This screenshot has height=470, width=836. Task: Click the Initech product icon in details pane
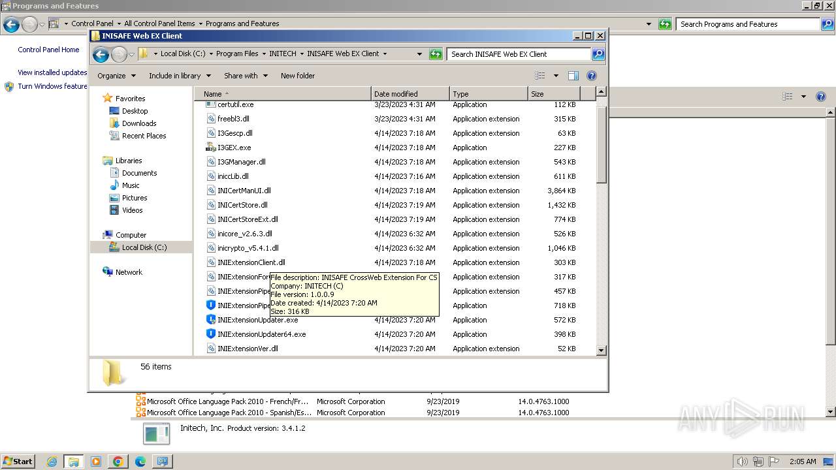[156, 434]
